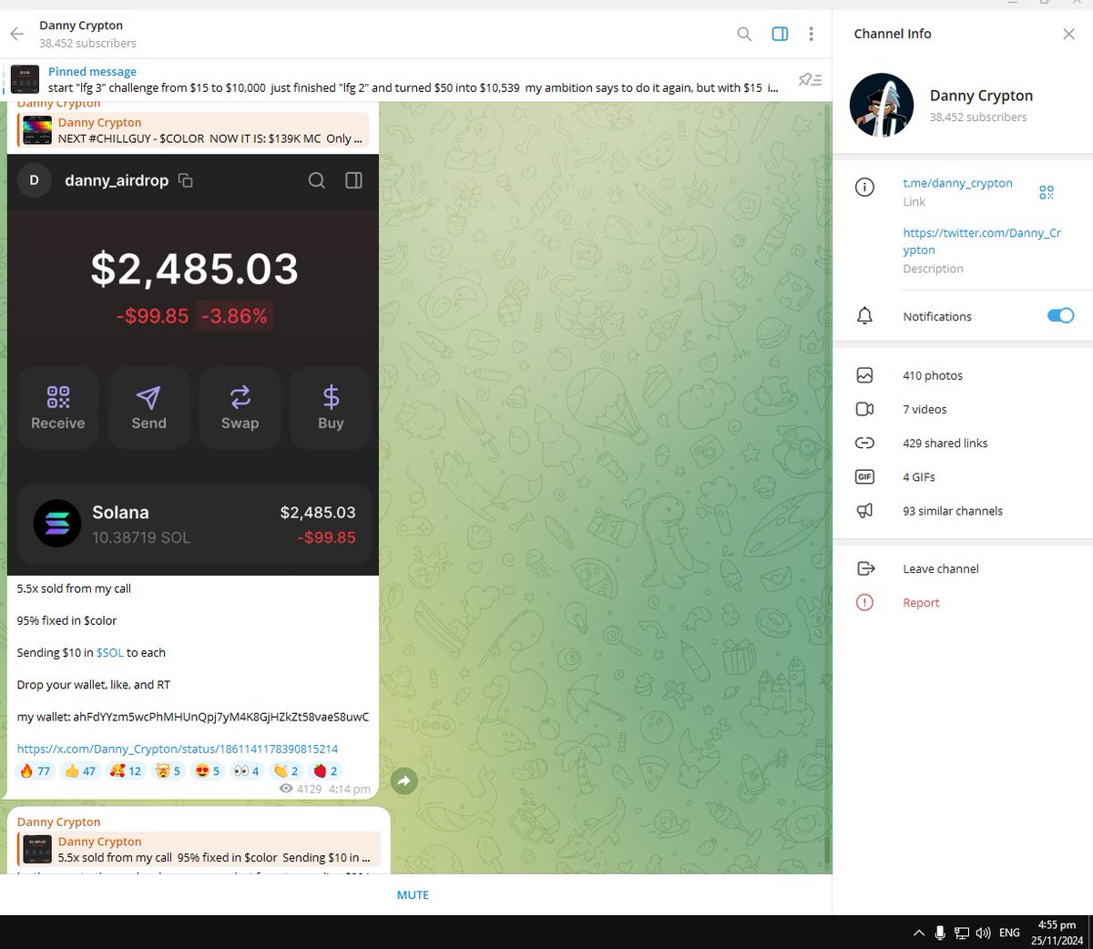Add fire reaction with 77 count
Image resolution: width=1093 pixels, height=949 pixels.
tap(36, 770)
